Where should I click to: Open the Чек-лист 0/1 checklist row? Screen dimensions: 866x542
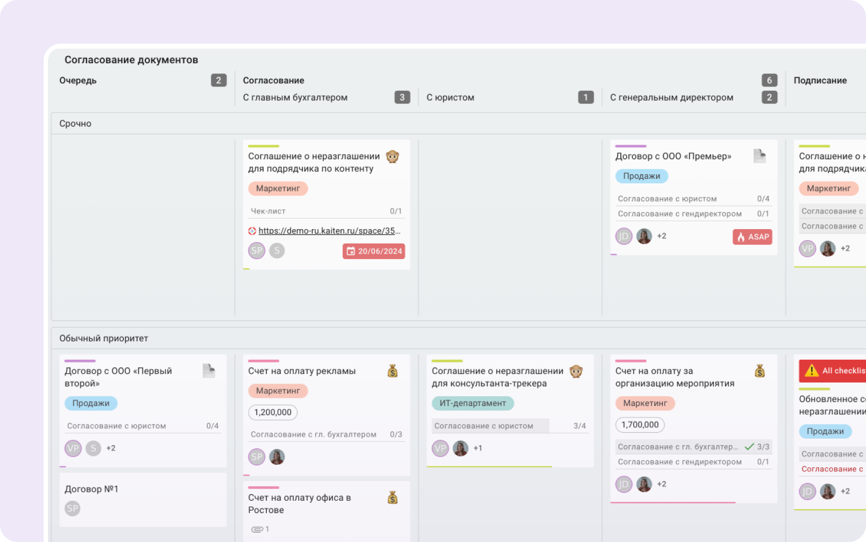326,211
